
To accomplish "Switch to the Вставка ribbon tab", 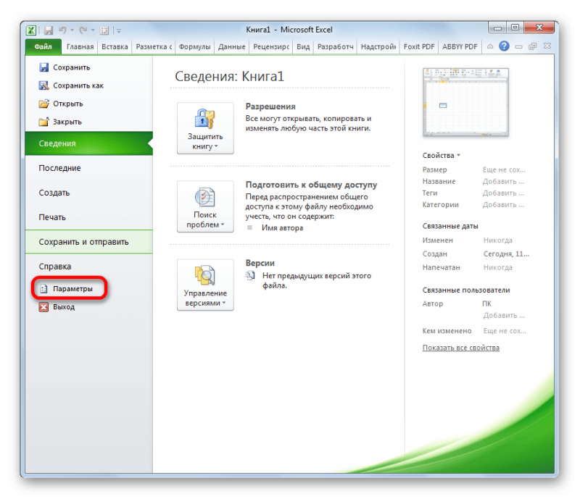I will pos(115,46).
